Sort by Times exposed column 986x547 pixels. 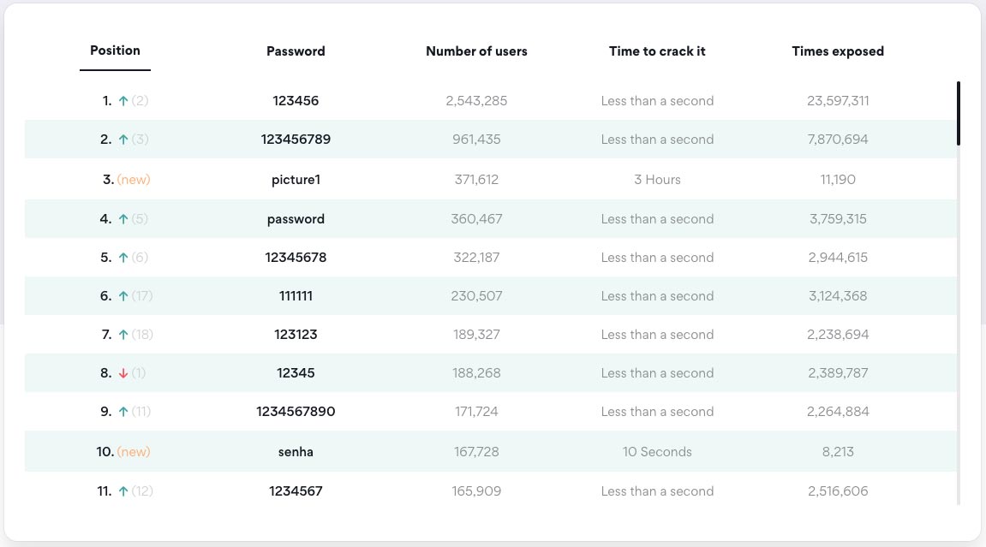[x=838, y=51]
